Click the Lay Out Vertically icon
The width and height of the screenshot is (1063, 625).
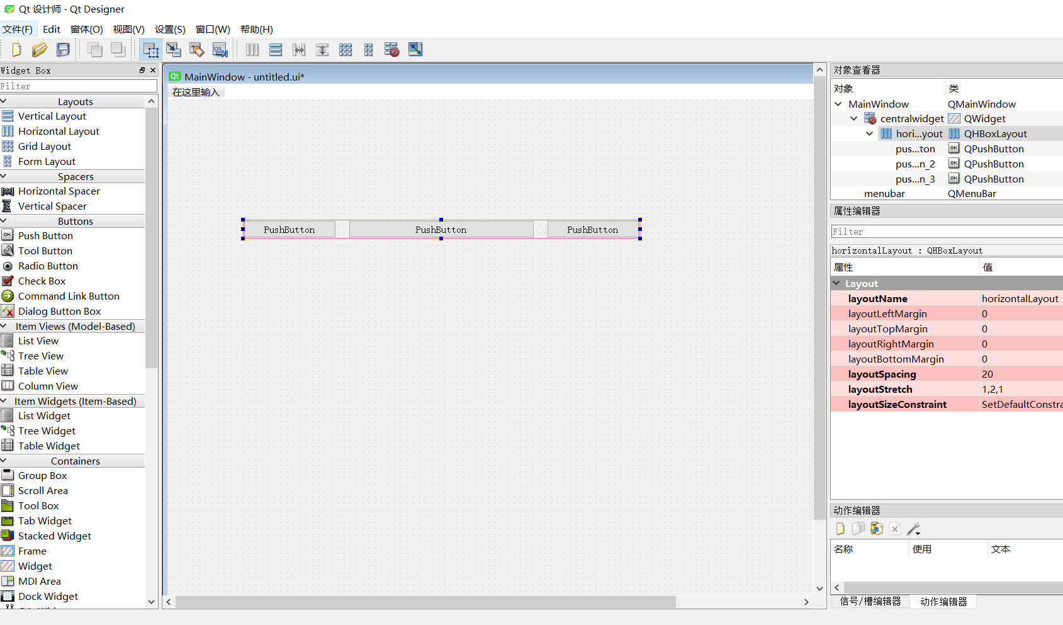pos(276,50)
